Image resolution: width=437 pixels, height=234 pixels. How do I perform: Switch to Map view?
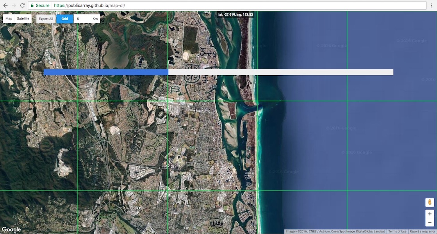(x=8, y=18)
